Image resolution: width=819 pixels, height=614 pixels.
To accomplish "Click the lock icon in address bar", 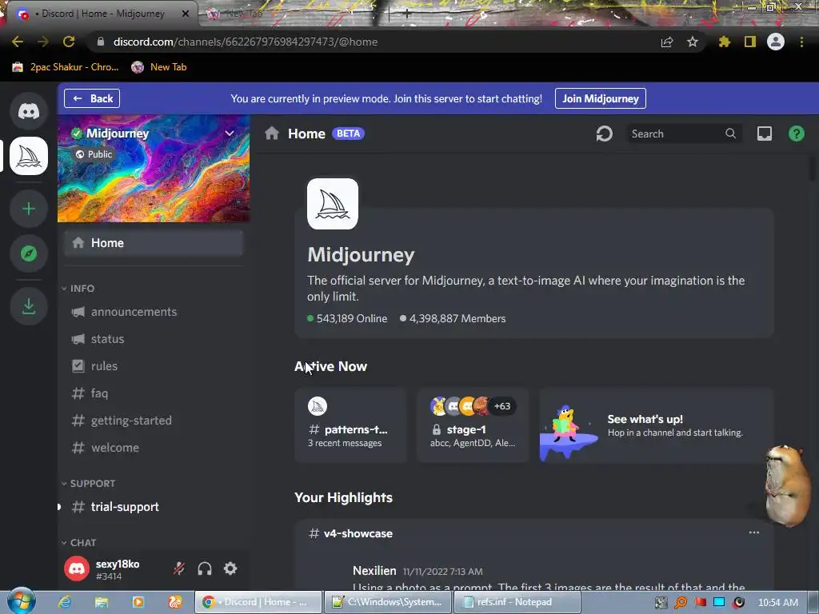I will click(x=101, y=42).
